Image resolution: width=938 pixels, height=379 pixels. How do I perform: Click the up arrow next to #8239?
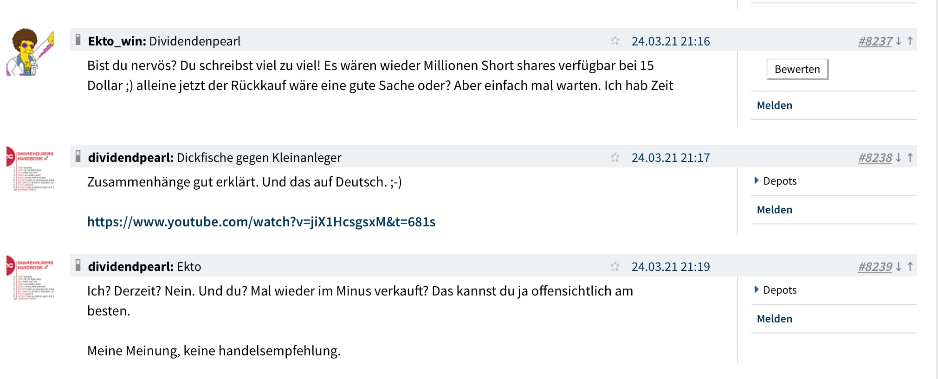pyautogui.click(x=911, y=267)
